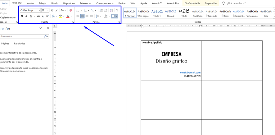Image resolution: width=275 pixels, height=135 pixels.
Task: Click the increase indent icon
Action: pyautogui.click(x=106, y=10)
